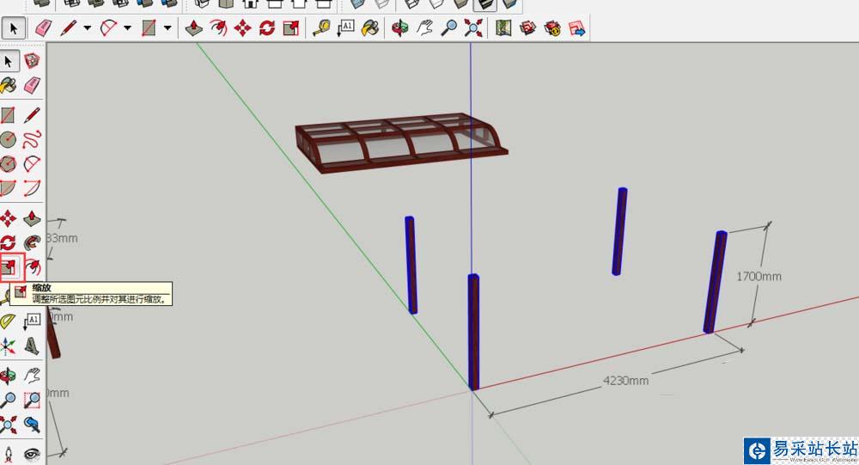Select the 3D Text tool in left toolbar
This screenshot has width=859, height=465.
coord(32,346)
